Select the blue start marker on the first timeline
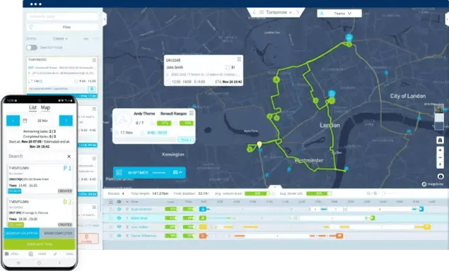Viewport: 449px width, 271px height. click(x=203, y=210)
